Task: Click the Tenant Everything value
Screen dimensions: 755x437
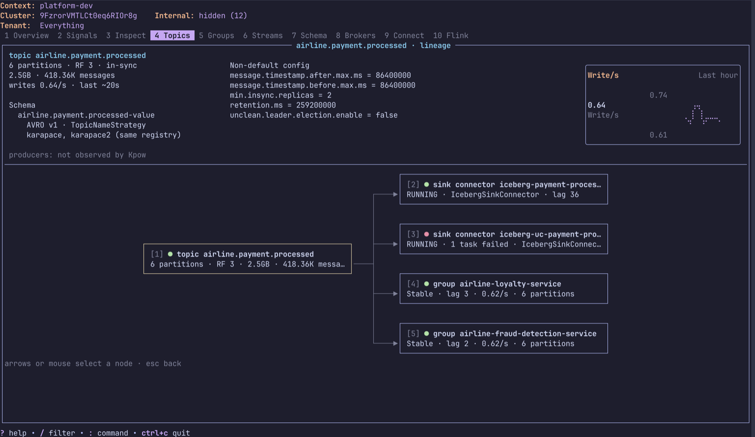Action: pos(62,25)
